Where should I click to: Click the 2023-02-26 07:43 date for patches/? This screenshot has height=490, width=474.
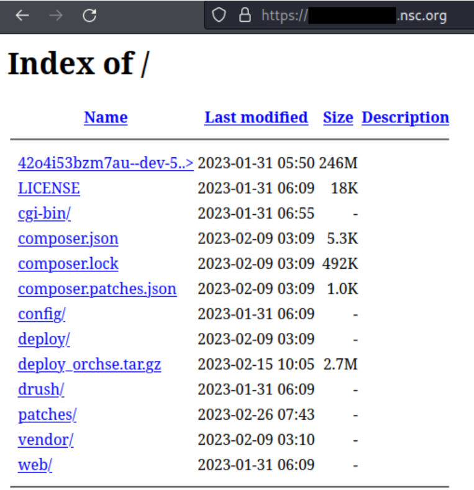256,415
